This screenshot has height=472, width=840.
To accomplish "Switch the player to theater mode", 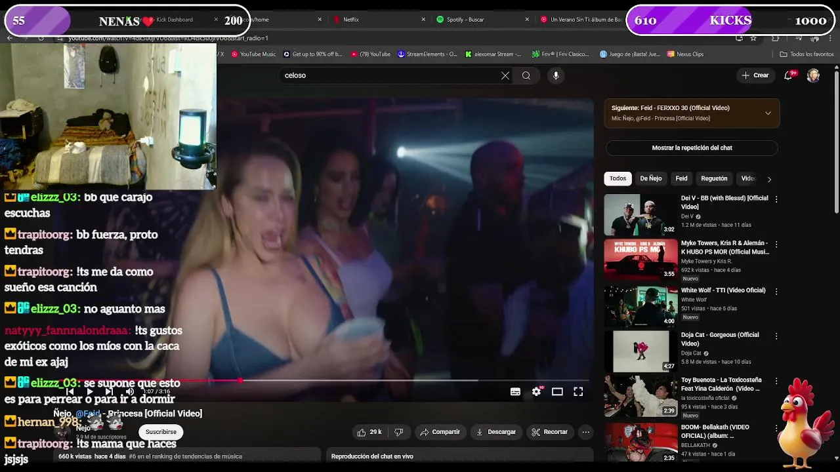I will tap(557, 391).
